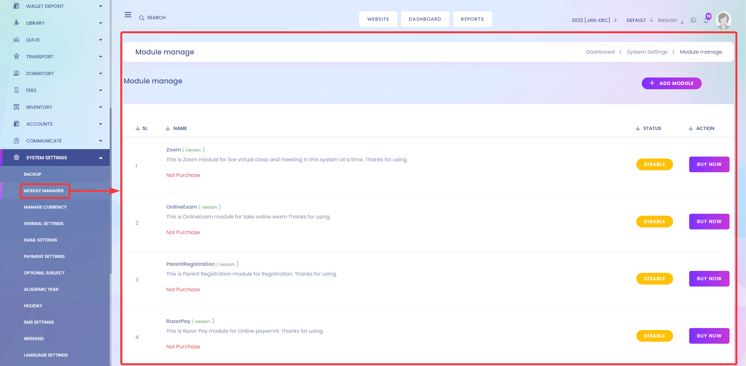Image resolution: width=746 pixels, height=366 pixels.
Task: Click DISABLE for Zoom module
Action: [655, 164]
